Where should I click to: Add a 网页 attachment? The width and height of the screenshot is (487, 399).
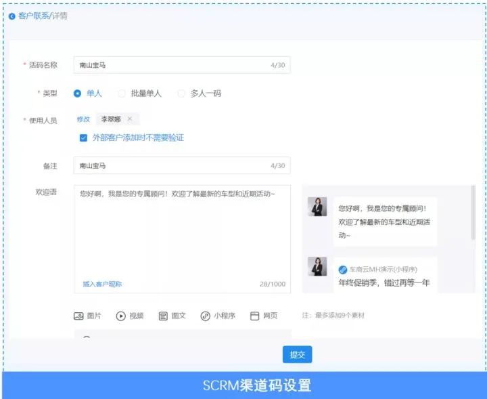[264, 316]
